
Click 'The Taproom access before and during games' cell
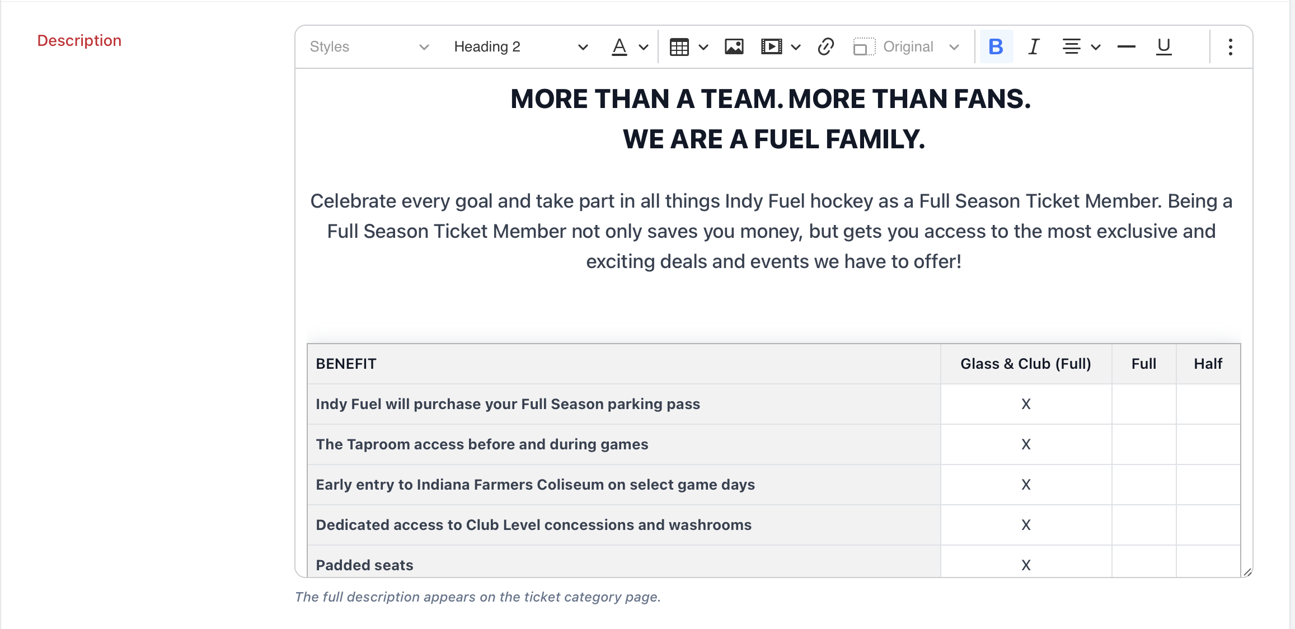tap(623, 444)
